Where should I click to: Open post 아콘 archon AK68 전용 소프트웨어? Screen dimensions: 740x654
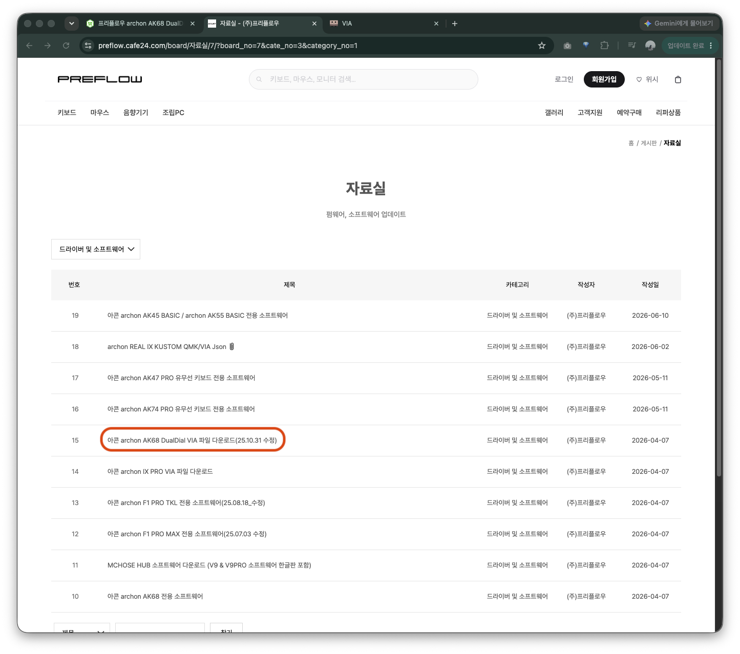[155, 597]
